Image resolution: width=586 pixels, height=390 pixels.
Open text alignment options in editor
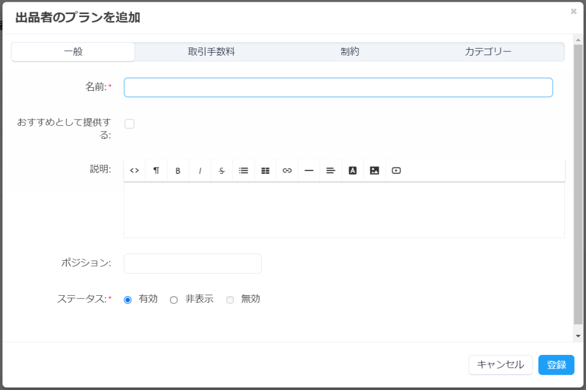click(x=331, y=171)
